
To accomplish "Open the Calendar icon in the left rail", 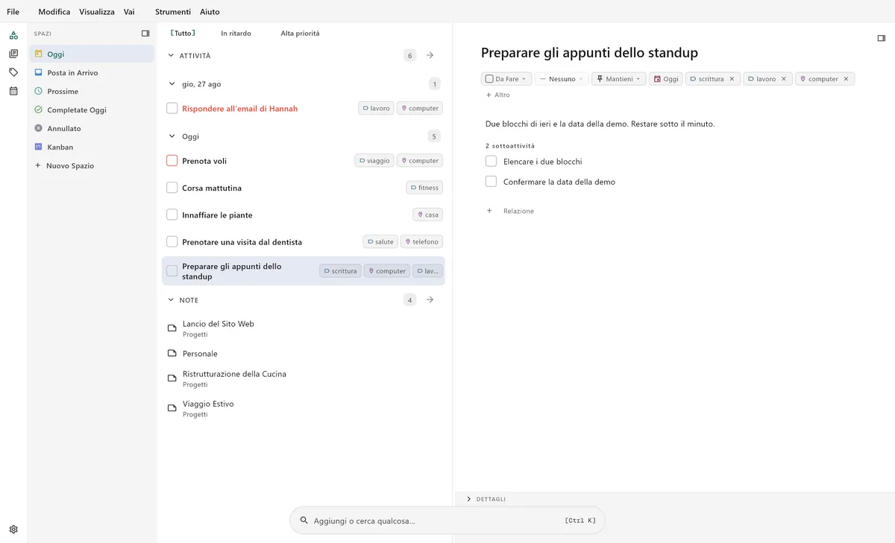I will [13, 91].
